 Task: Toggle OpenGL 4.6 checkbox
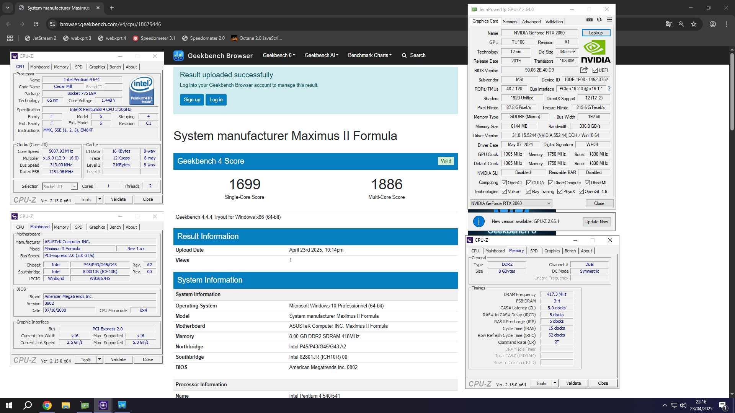(581, 192)
